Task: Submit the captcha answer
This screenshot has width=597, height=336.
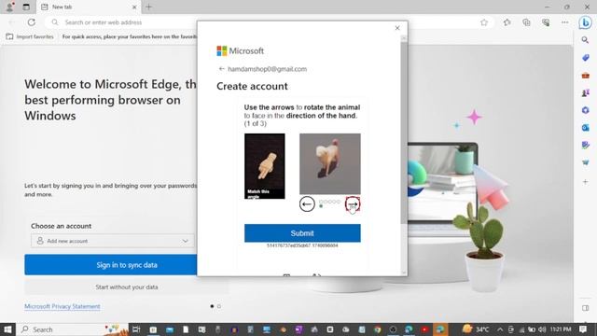Action: pyautogui.click(x=302, y=233)
